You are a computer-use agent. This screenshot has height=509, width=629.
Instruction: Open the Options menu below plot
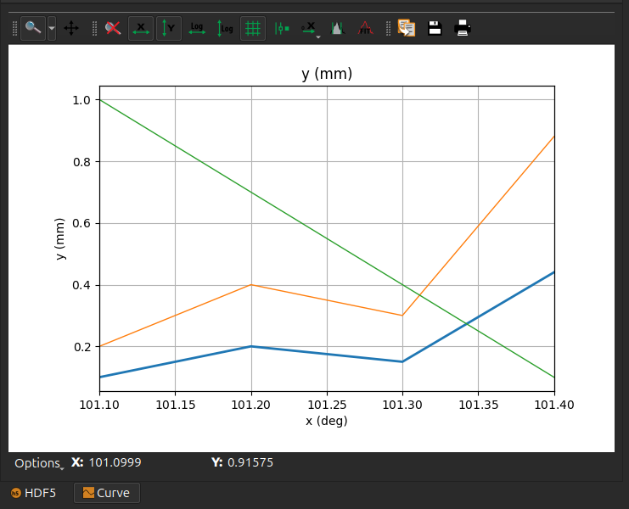pos(39,463)
